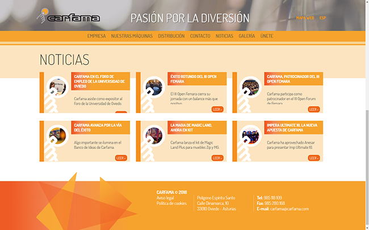Open the Mapa Web link
Screen dimensions: 369x230
(305, 18)
